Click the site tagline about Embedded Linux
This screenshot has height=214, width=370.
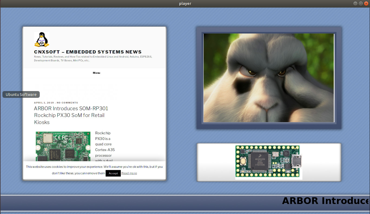coord(93,59)
